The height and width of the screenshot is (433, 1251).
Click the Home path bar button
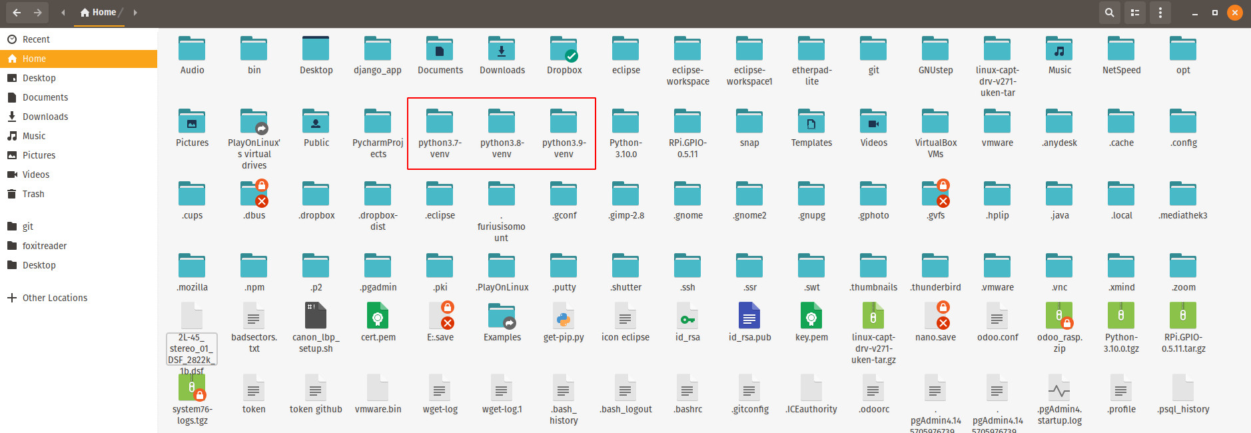tap(99, 13)
